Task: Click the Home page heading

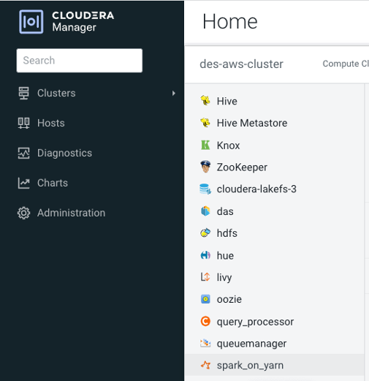Action: click(x=230, y=21)
